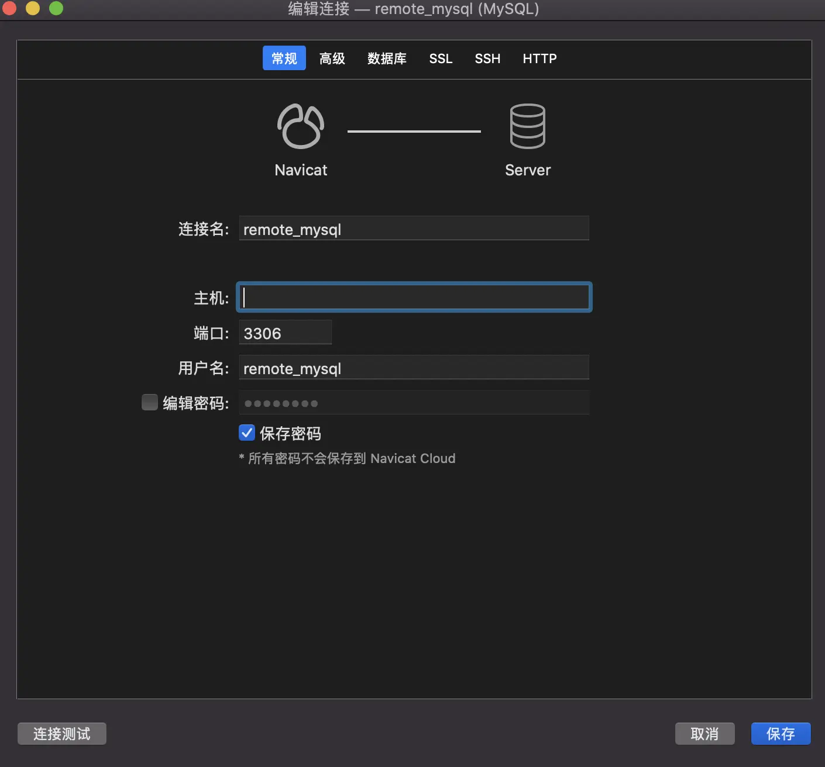Switch to the SSH tab
The image size is (825, 767).
tap(487, 58)
